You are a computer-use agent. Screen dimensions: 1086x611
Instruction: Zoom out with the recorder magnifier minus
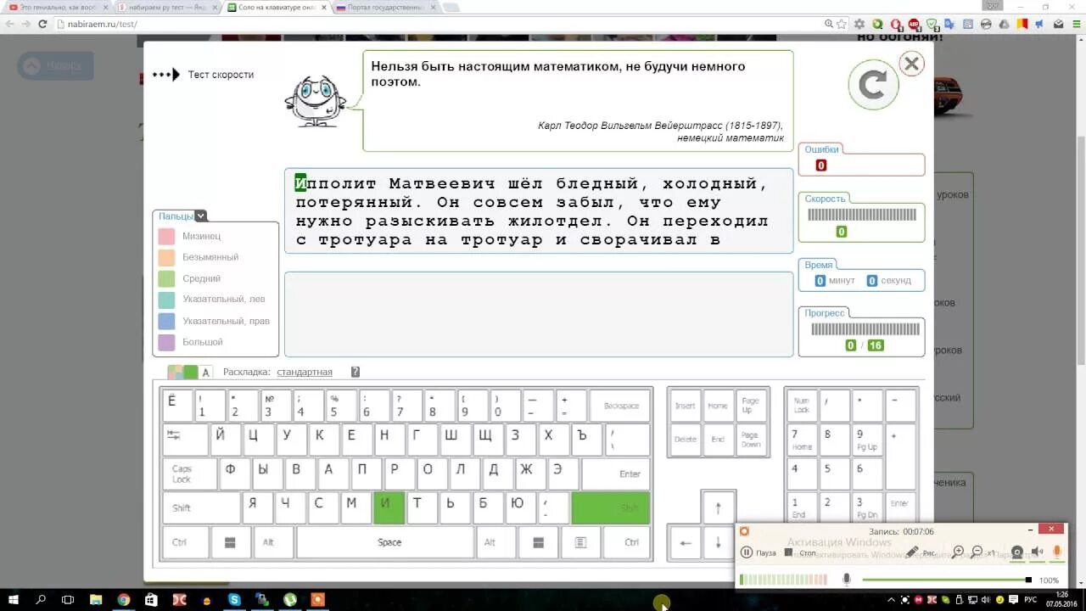click(x=977, y=552)
